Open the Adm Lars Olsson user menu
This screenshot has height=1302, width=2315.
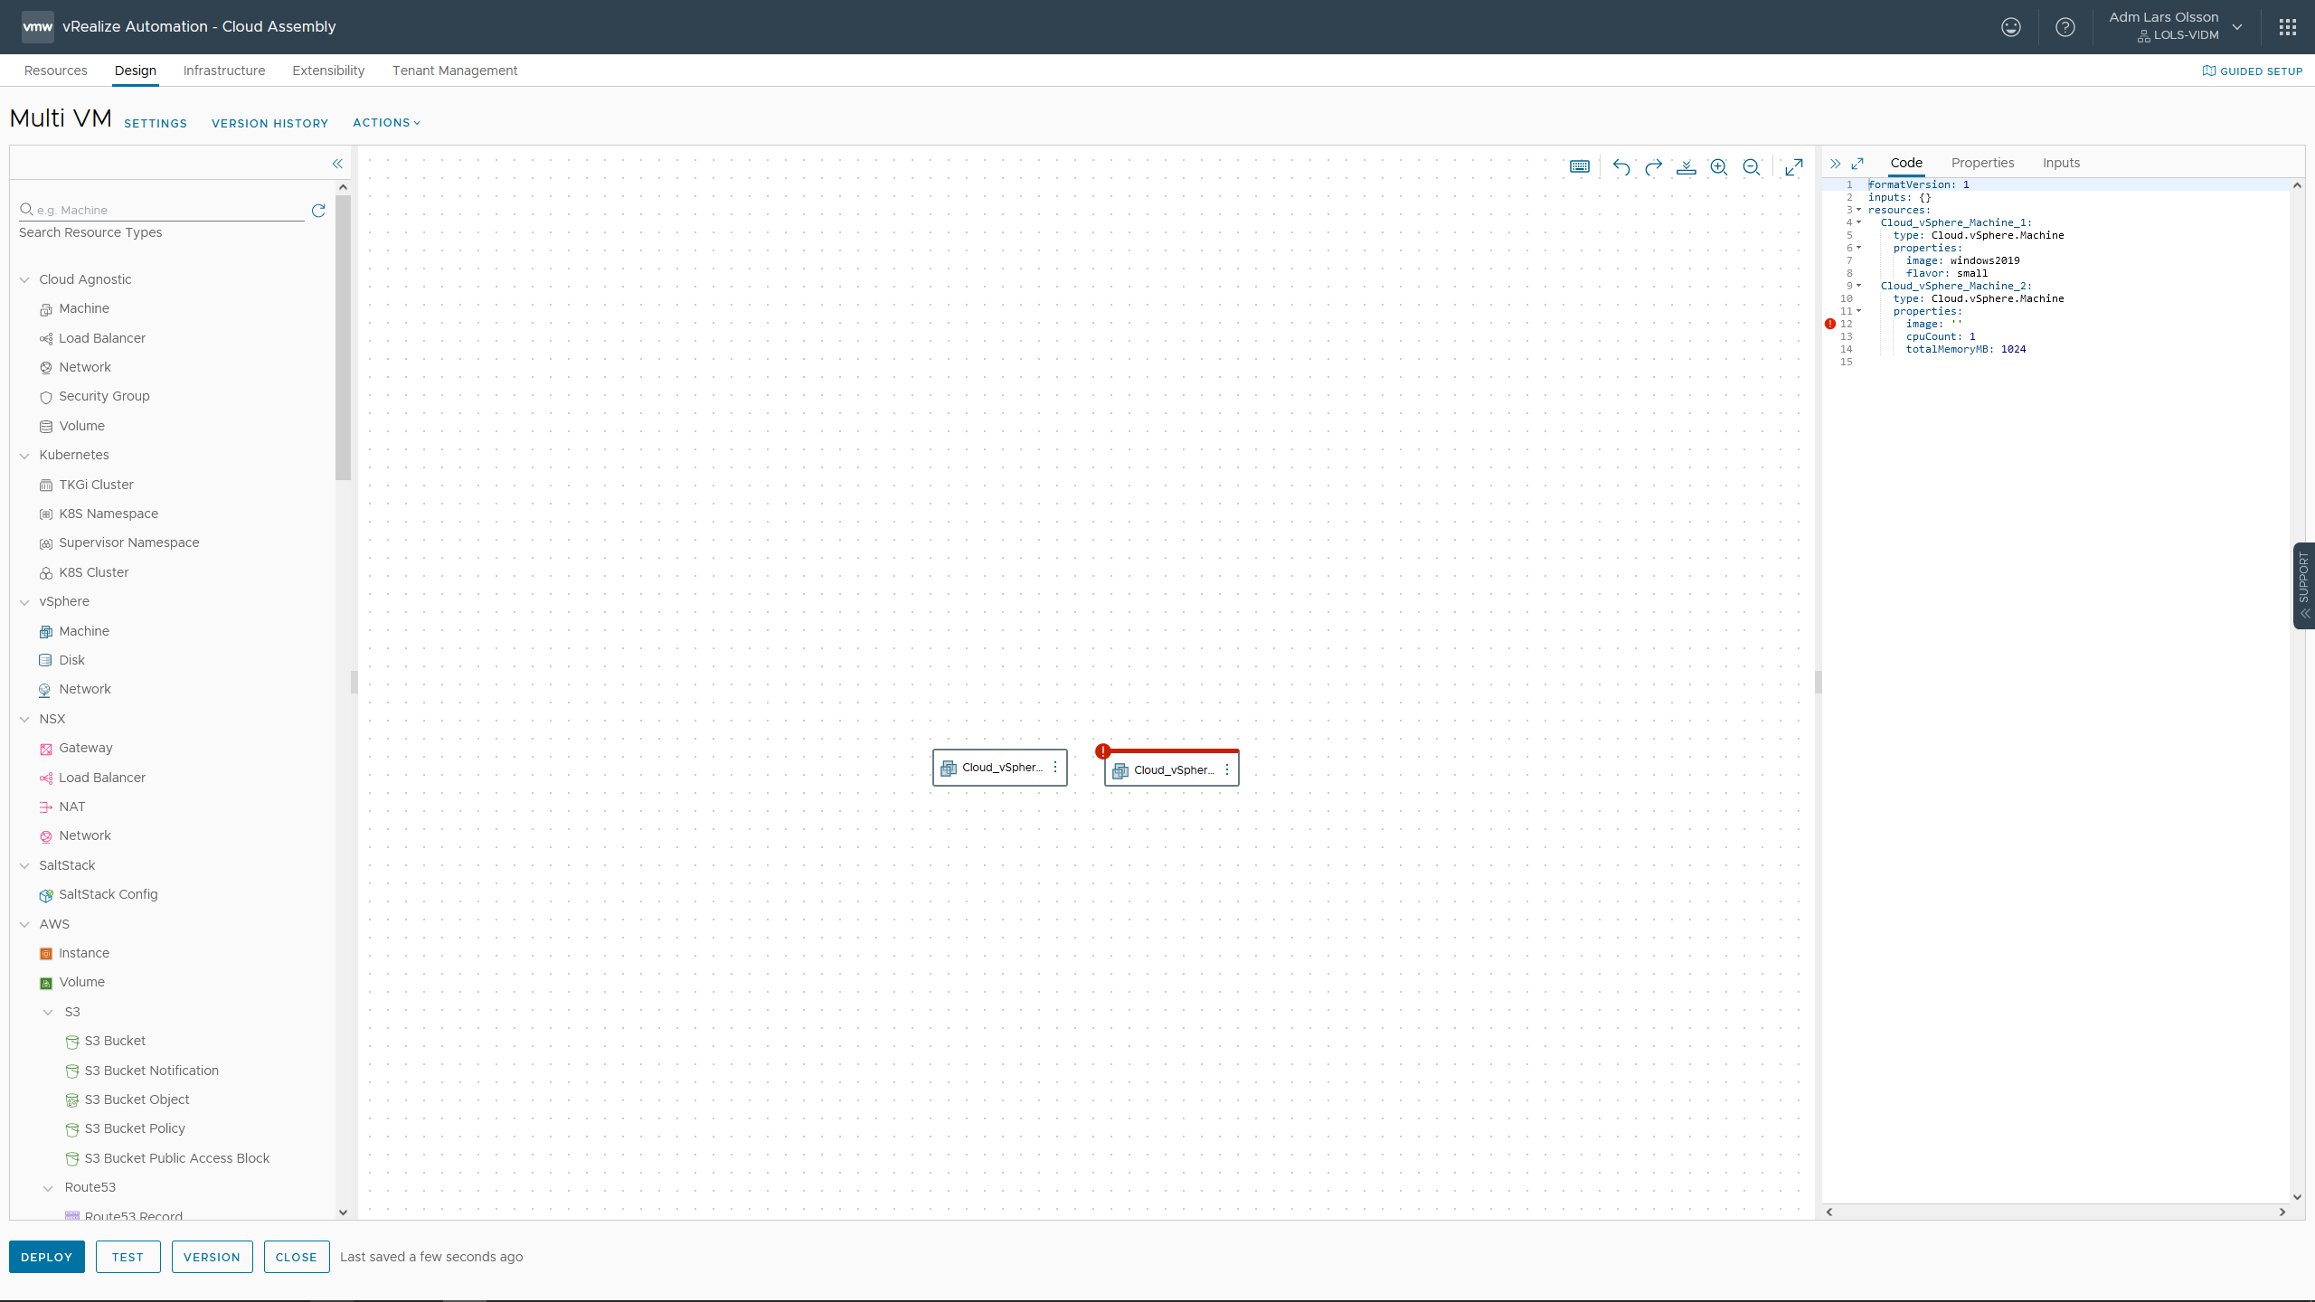pyautogui.click(x=2176, y=26)
